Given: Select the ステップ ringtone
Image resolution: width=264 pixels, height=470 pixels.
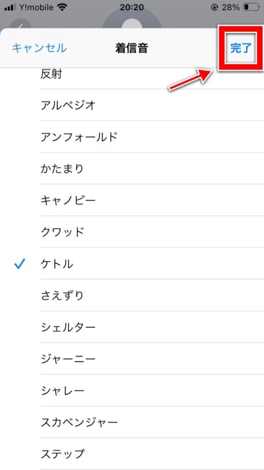Looking at the screenshot, I should (132, 454).
